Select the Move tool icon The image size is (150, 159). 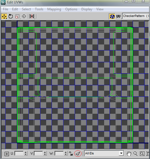(4, 16)
